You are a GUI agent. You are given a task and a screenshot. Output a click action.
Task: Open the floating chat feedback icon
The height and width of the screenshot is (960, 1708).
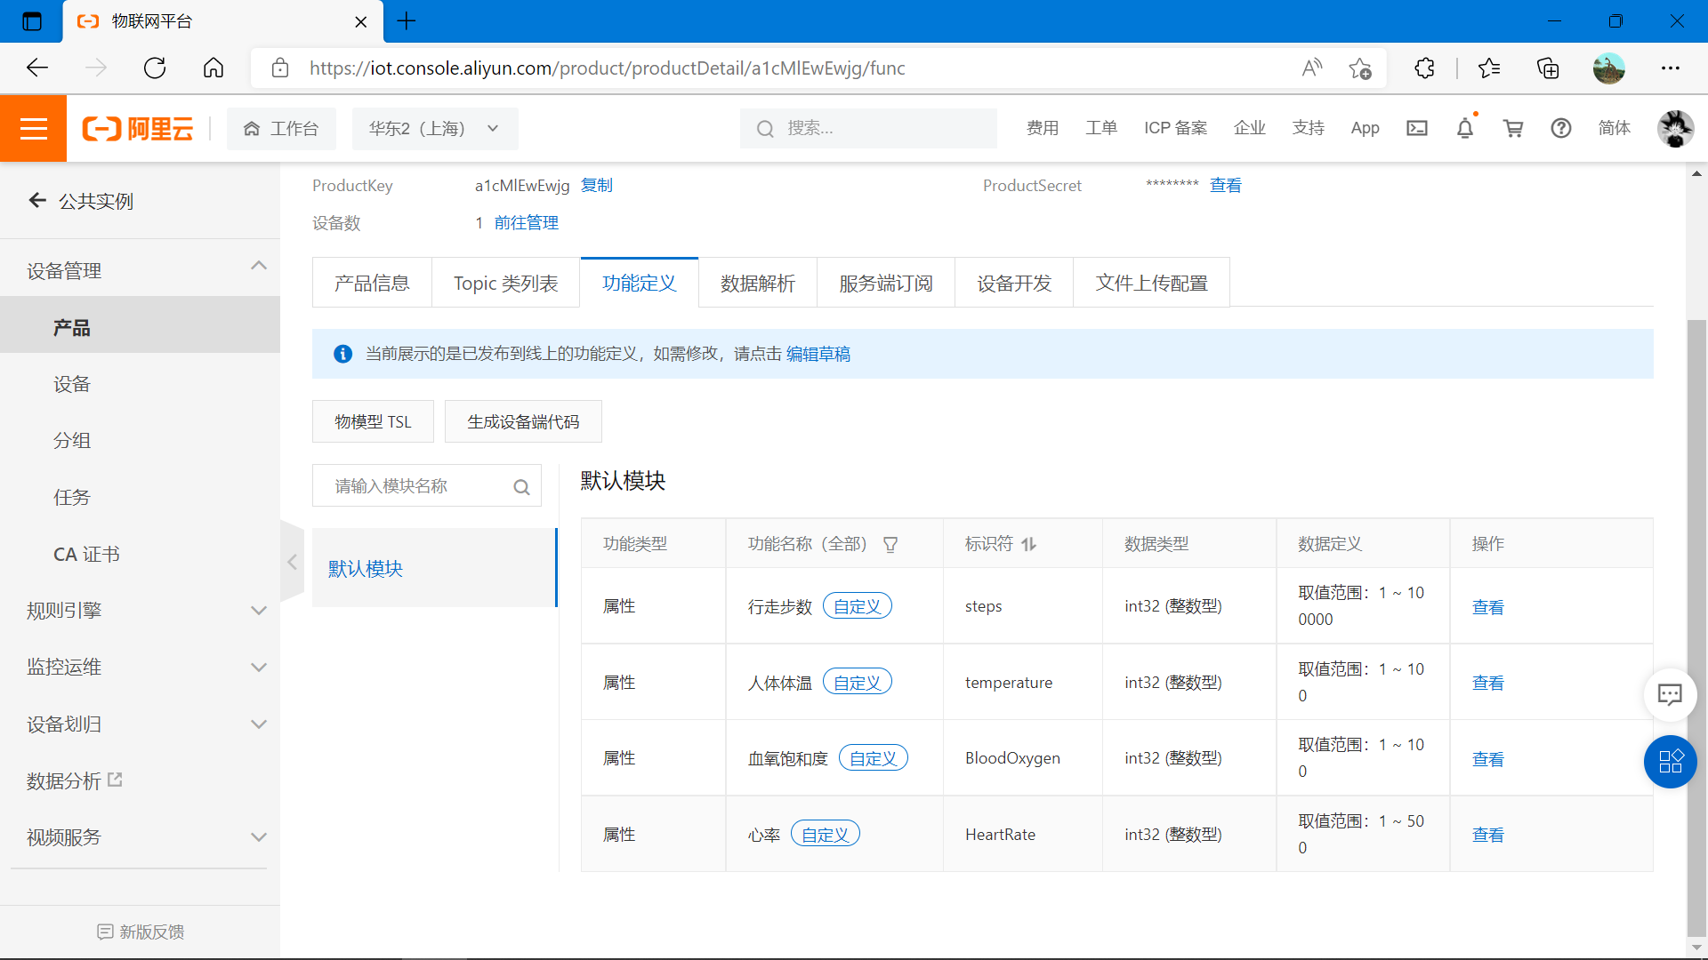click(x=1670, y=694)
